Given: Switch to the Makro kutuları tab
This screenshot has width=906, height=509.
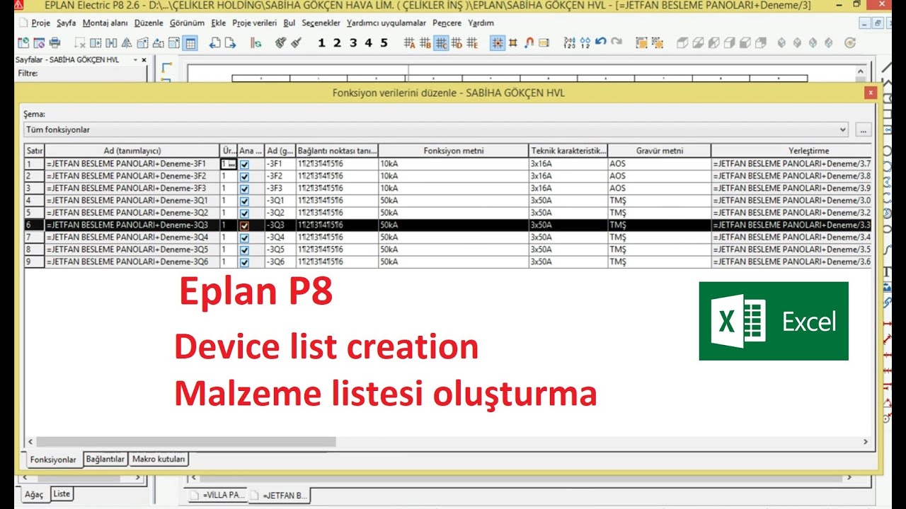Looking at the screenshot, I should click(159, 460).
